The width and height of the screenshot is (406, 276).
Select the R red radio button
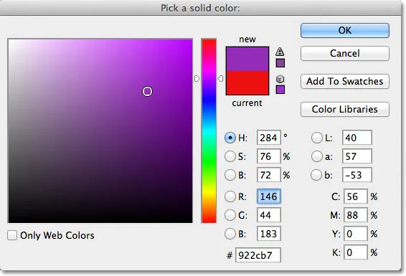230,196
